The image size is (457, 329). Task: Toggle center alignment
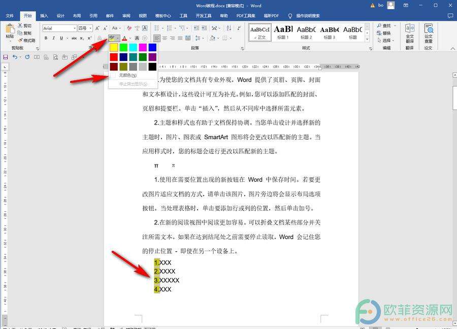click(x=165, y=38)
